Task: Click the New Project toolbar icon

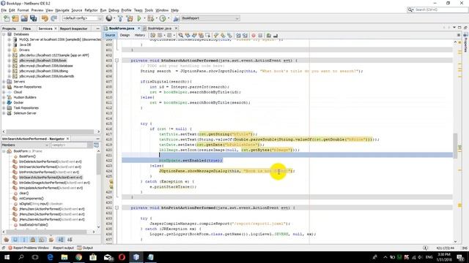Action: (15, 18)
